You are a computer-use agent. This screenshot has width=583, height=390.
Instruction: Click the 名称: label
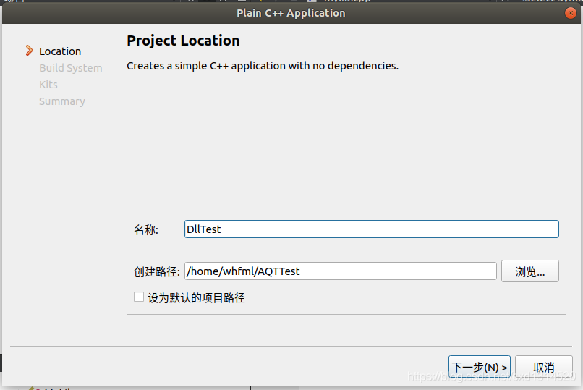146,230
